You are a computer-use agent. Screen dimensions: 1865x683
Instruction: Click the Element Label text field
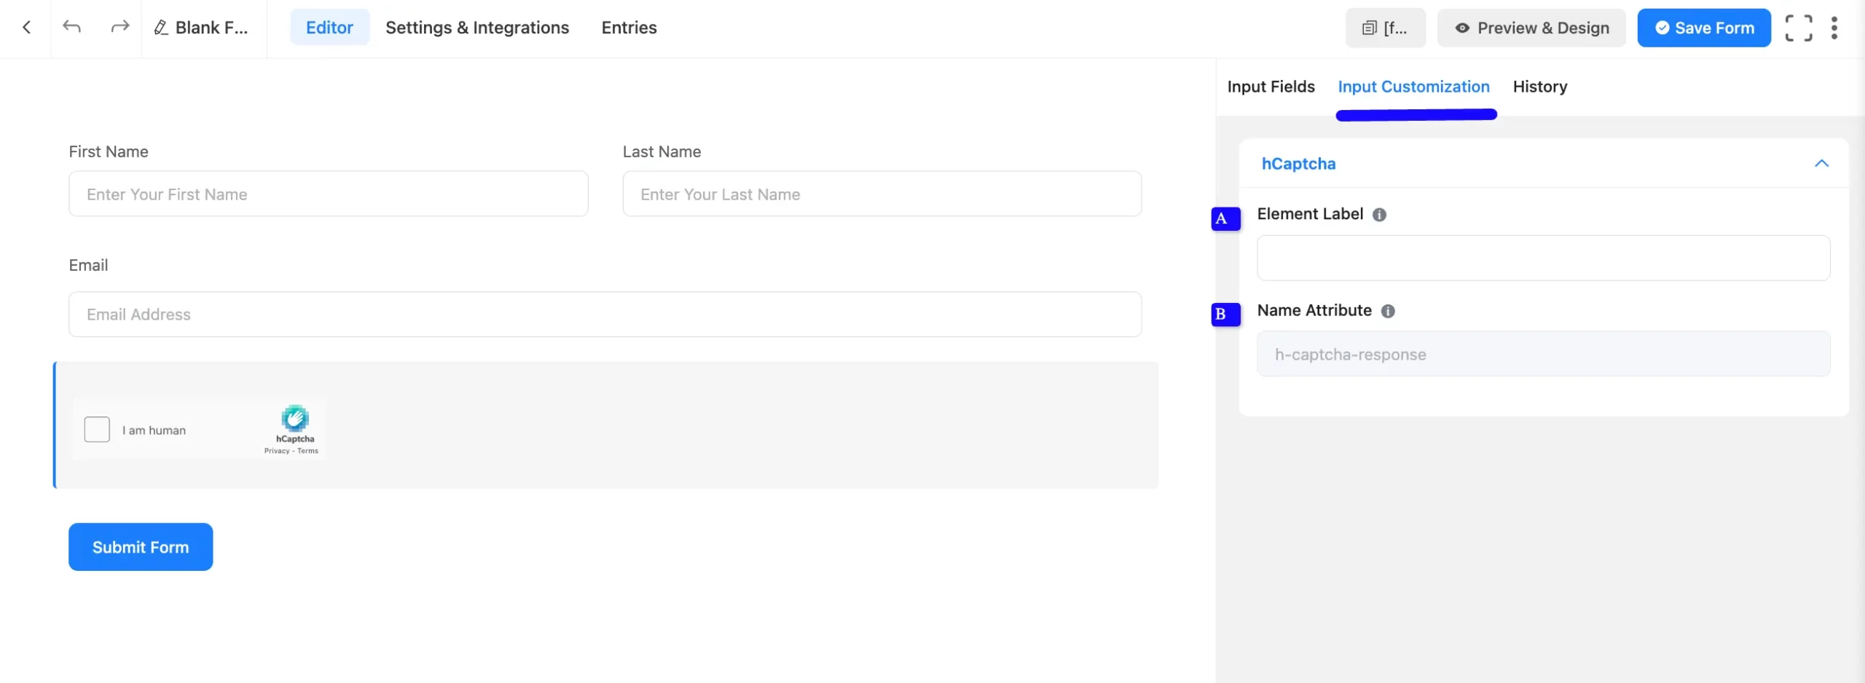coord(1543,258)
